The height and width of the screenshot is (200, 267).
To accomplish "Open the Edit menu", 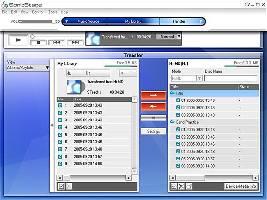I will pos(14,12).
